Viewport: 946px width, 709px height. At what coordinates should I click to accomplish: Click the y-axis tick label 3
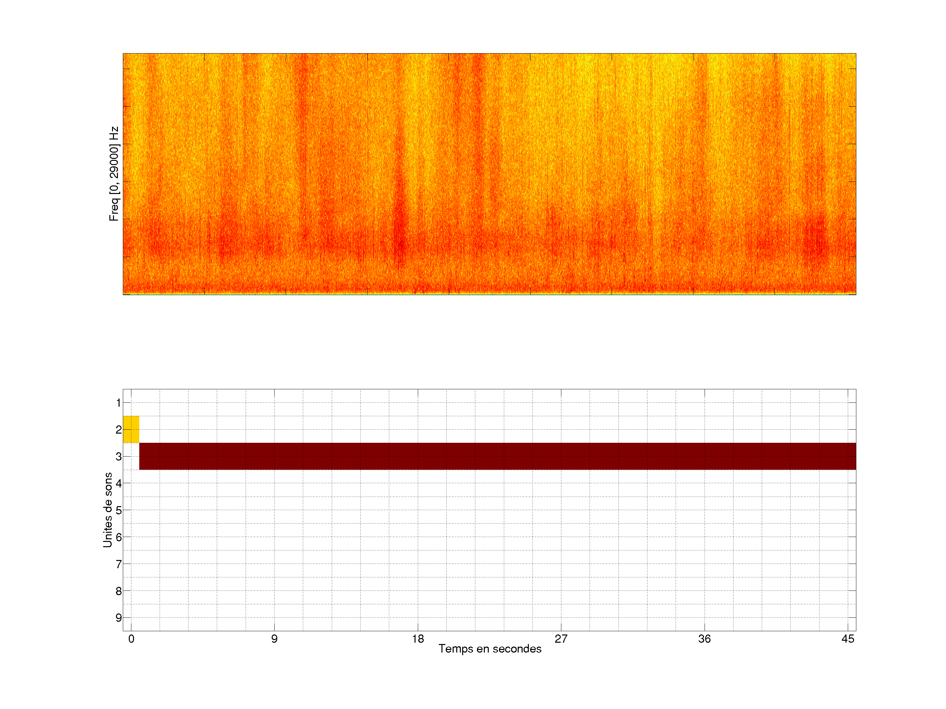point(119,457)
